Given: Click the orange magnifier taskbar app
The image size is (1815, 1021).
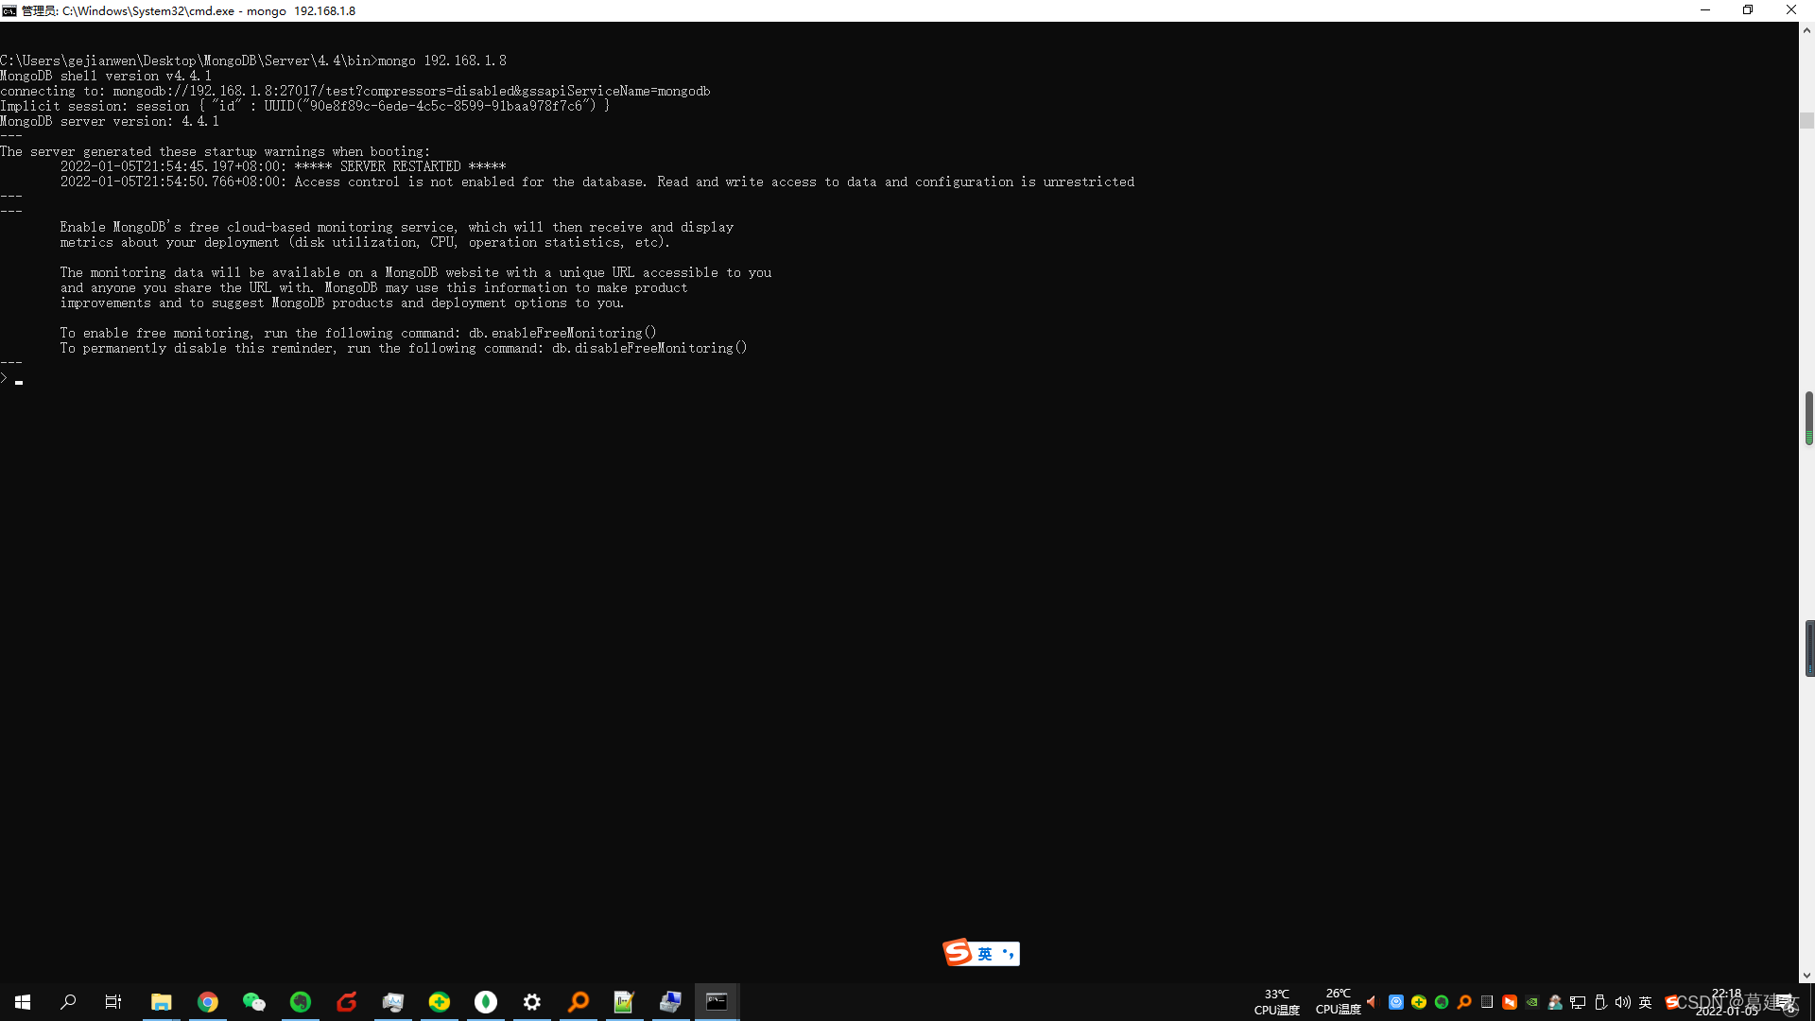Looking at the screenshot, I should pos(579,1002).
